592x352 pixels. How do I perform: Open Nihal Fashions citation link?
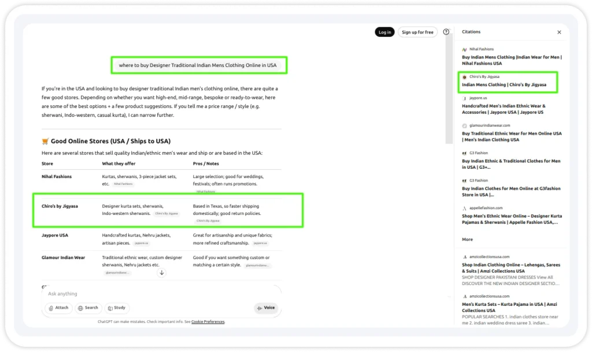[512, 60]
